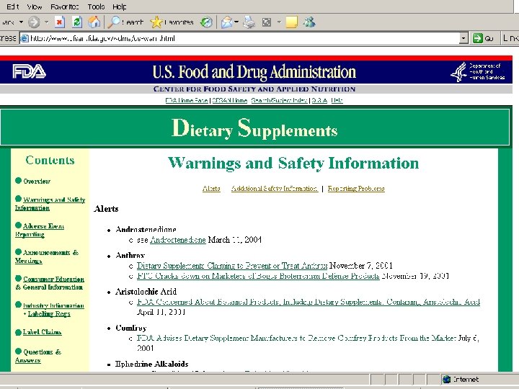Go to the Home page icon
Screen dimensions: 519x389
[94, 22]
